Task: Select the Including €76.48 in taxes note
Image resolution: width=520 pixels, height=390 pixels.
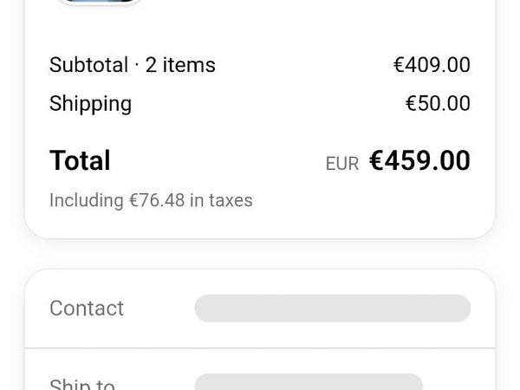Action: pyautogui.click(x=151, y=200)
